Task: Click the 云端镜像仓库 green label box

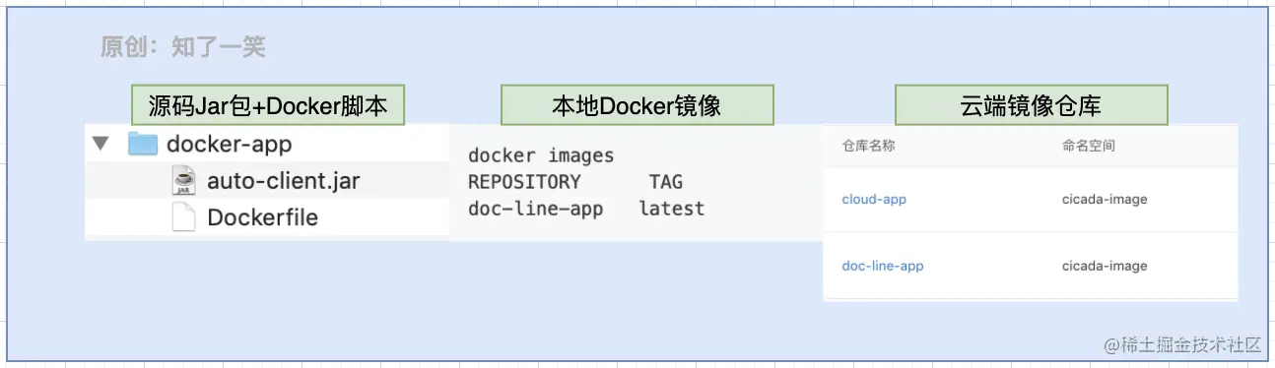Action: 1031,104
